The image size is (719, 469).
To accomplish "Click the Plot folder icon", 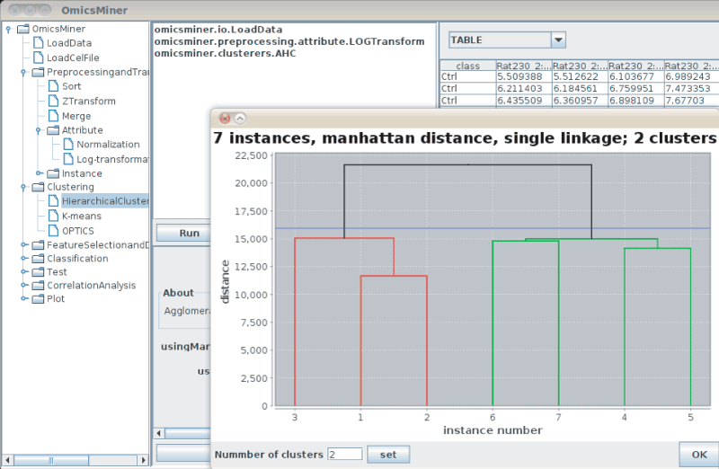I will point(38,299).
